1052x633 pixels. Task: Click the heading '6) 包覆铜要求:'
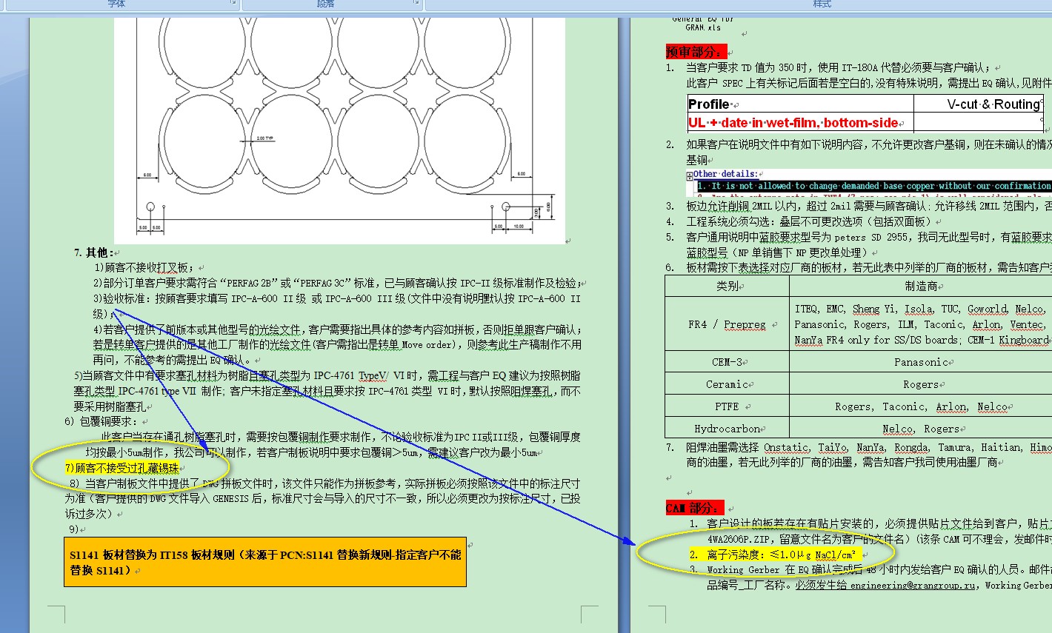[100, 421]
